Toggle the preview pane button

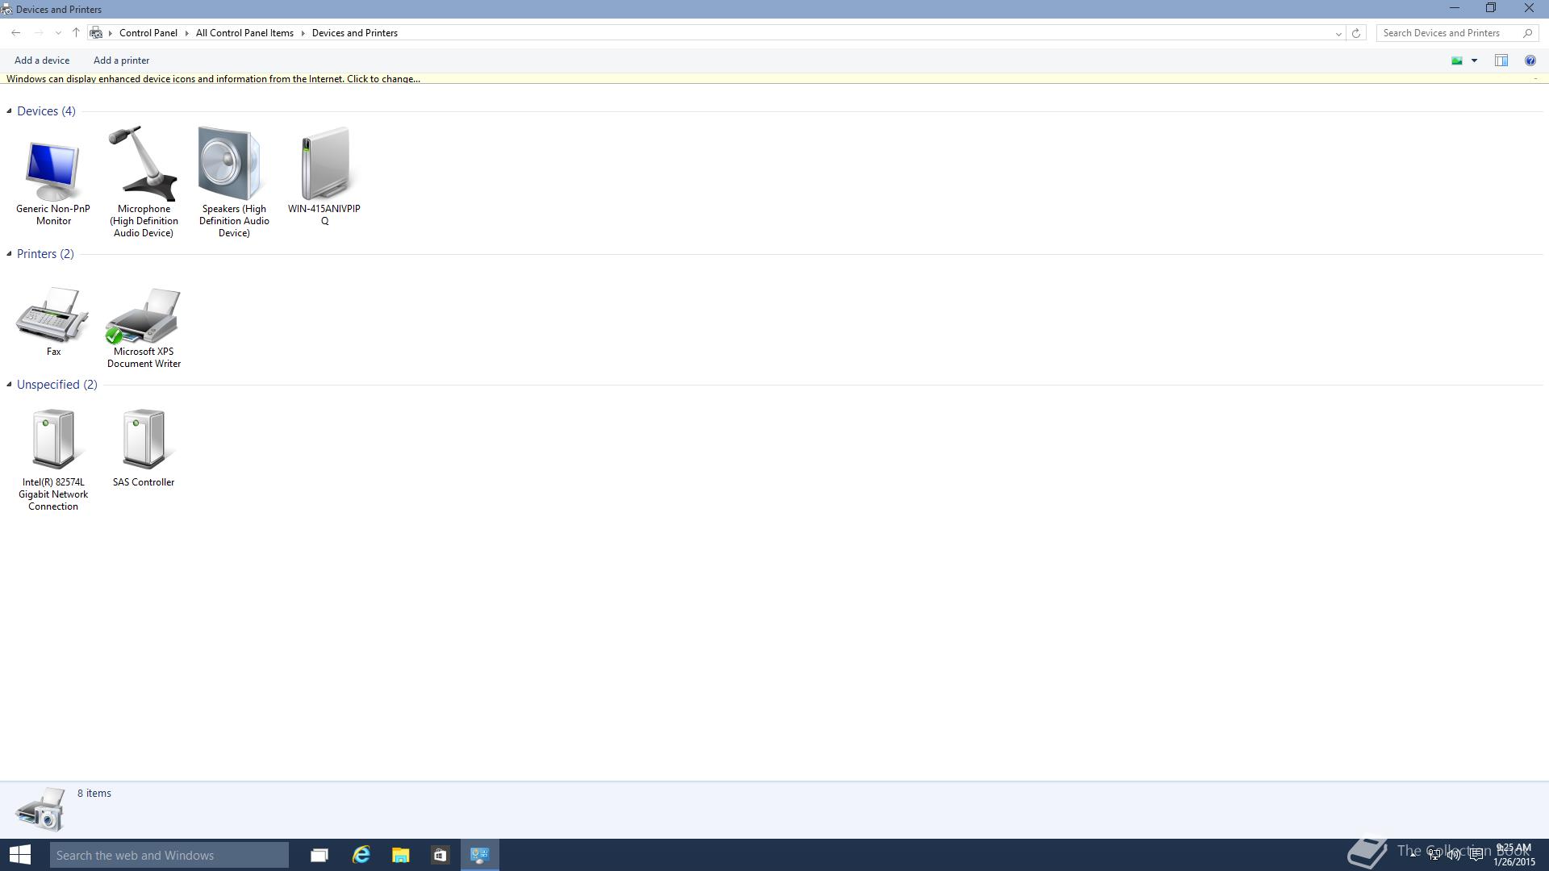1501,60
